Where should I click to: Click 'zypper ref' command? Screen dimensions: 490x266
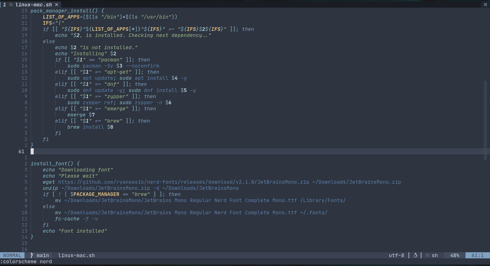point(98,102)
